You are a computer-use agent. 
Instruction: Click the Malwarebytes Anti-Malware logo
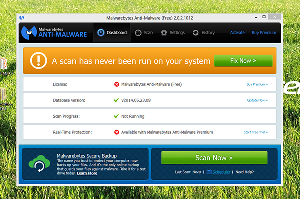point(54,33)
